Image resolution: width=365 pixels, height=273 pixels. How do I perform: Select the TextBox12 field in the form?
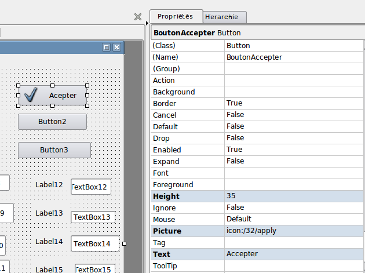(91, 187)
